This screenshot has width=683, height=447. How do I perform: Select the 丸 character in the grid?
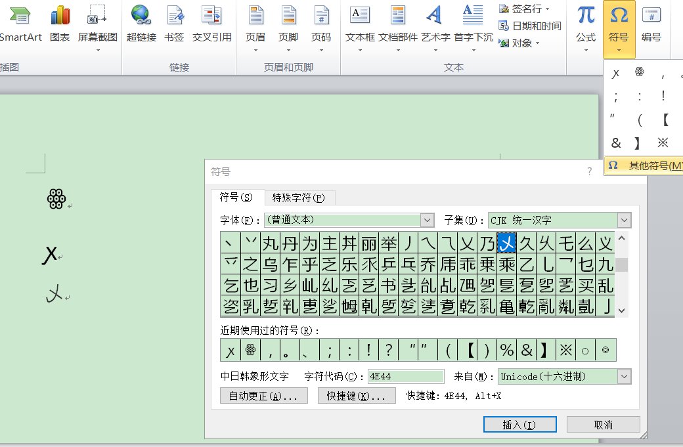(x=271, y=242)
